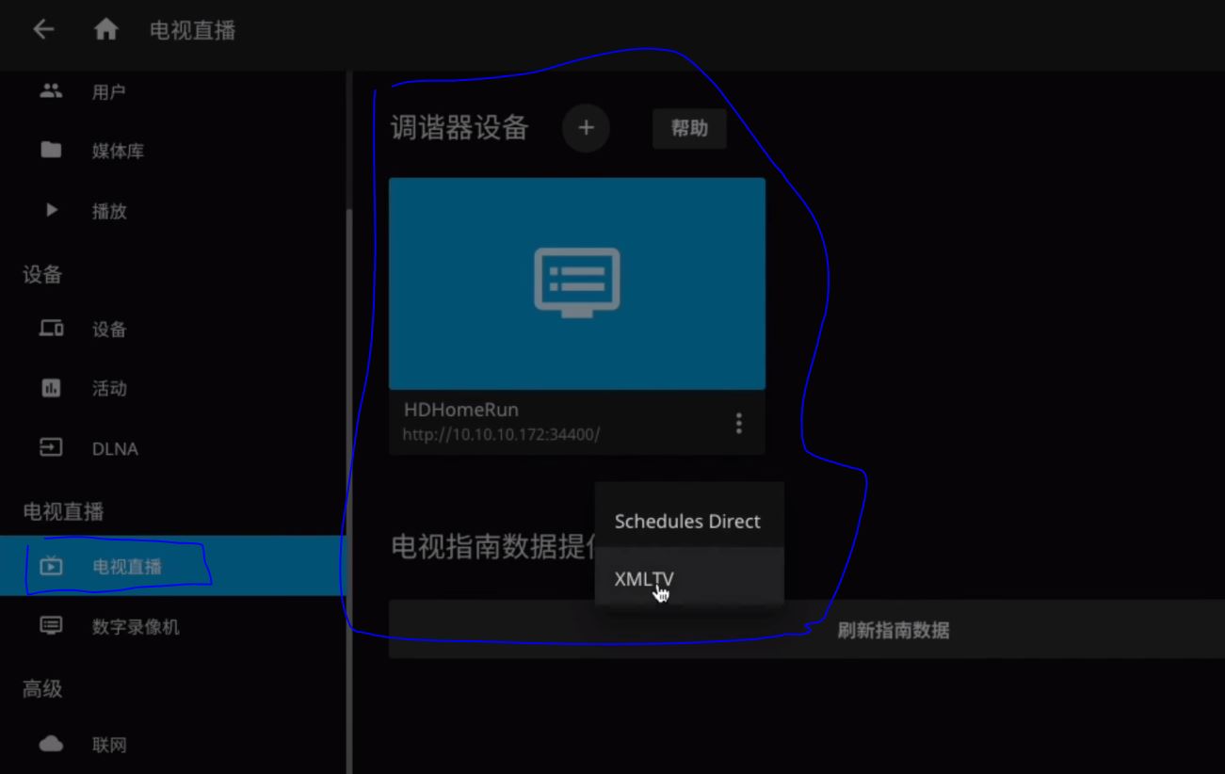Click the HDHomeRun blue tuner thumbnail

tap(576, 282)
